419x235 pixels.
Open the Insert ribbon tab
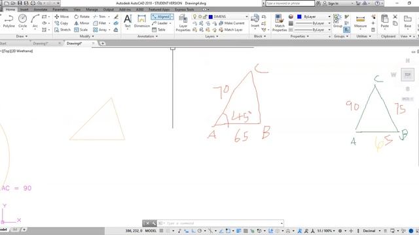pyautogui.click(x=24, y=10)
